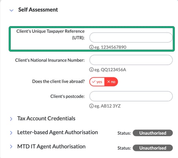Click the Client's postcode input field

[x=131, y=96]
